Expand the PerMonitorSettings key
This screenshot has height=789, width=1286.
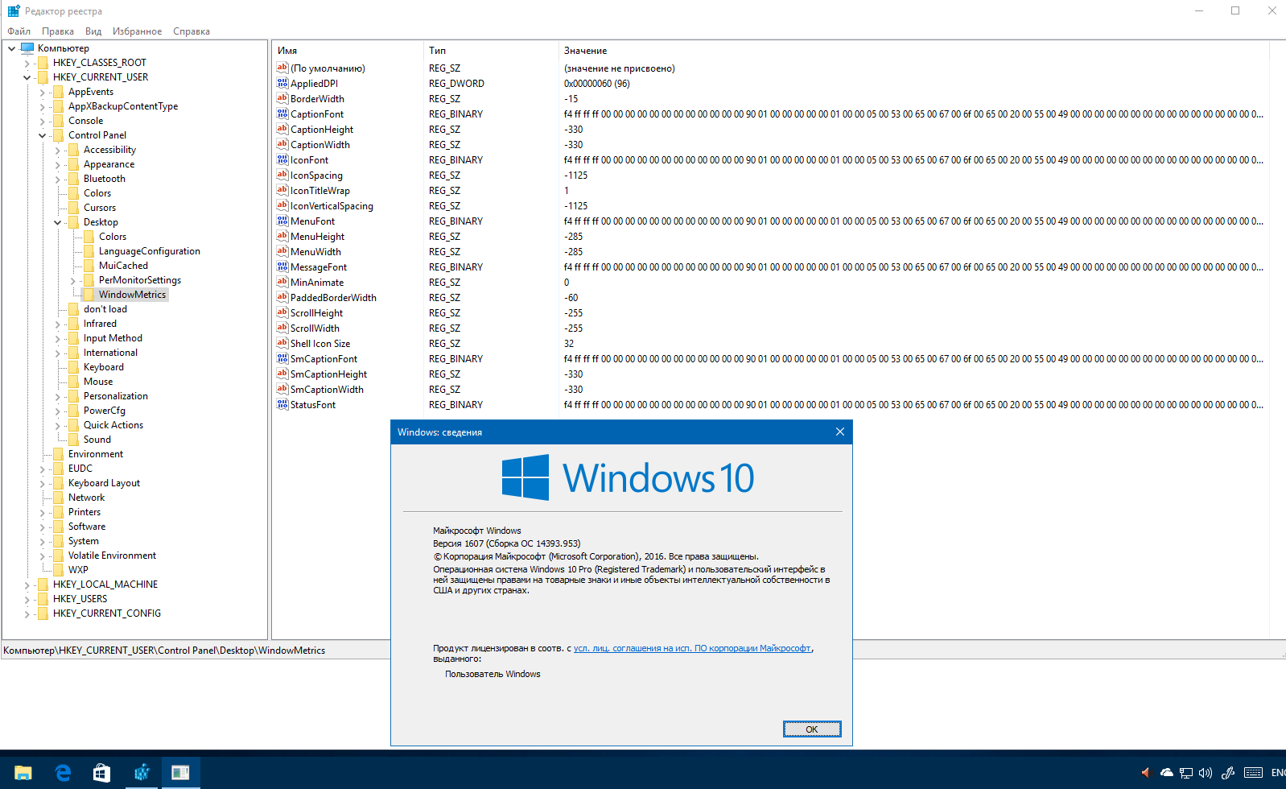coord(73,280)
